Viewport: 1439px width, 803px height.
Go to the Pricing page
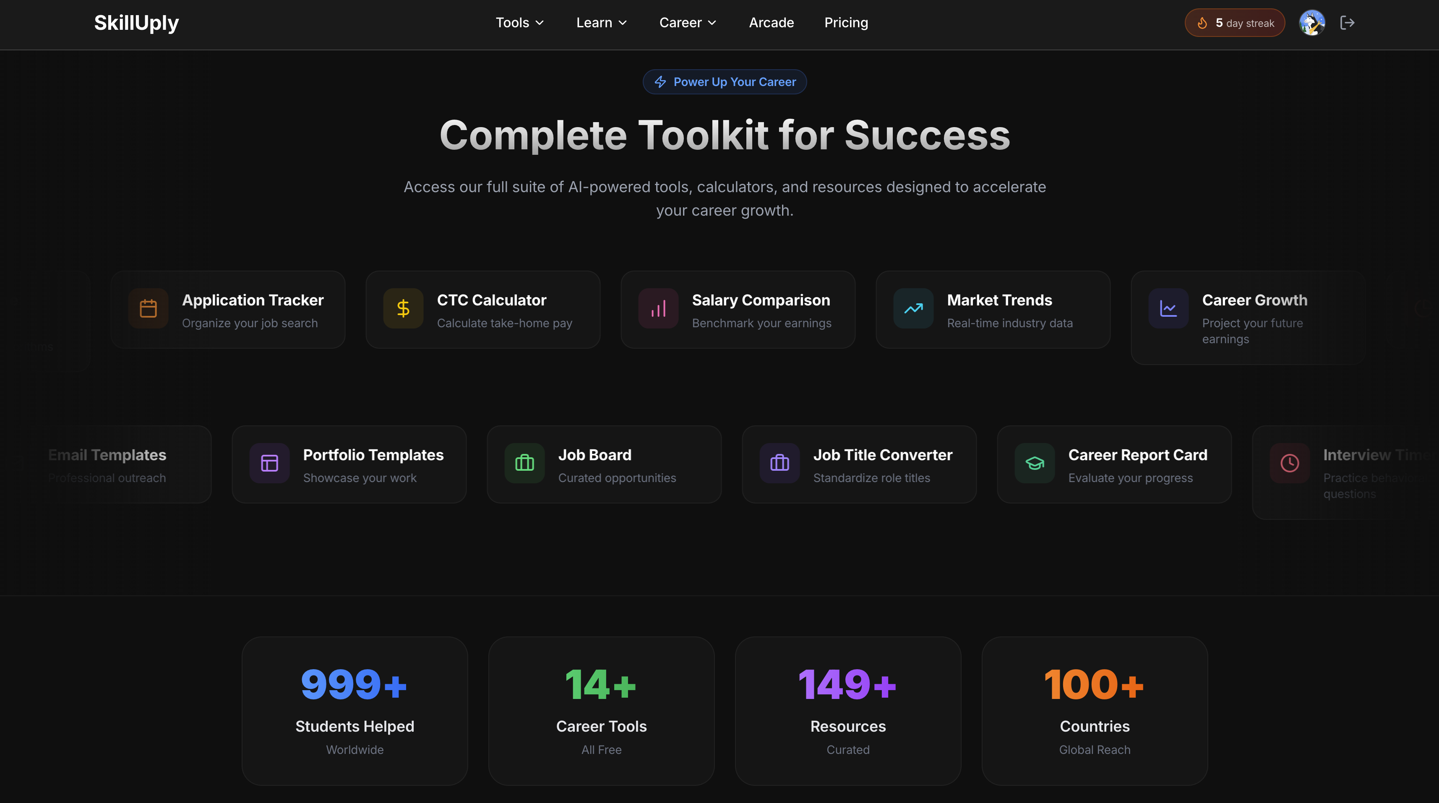click(x=846, y=22)
